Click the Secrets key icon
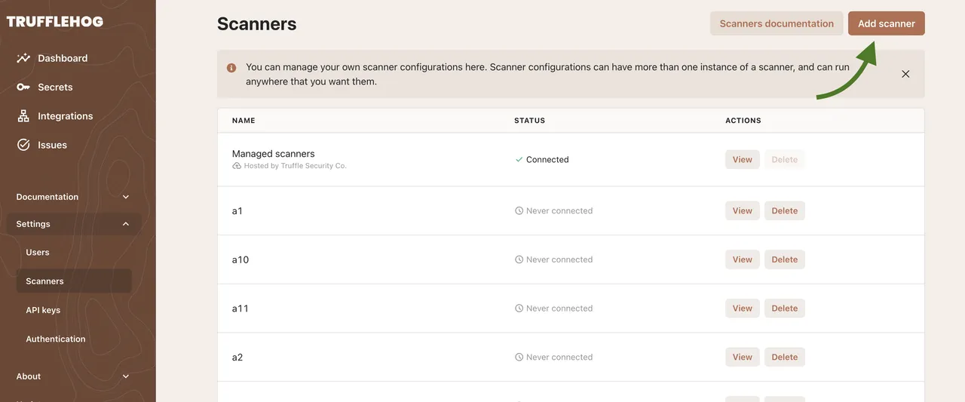 tap(23, 87)
